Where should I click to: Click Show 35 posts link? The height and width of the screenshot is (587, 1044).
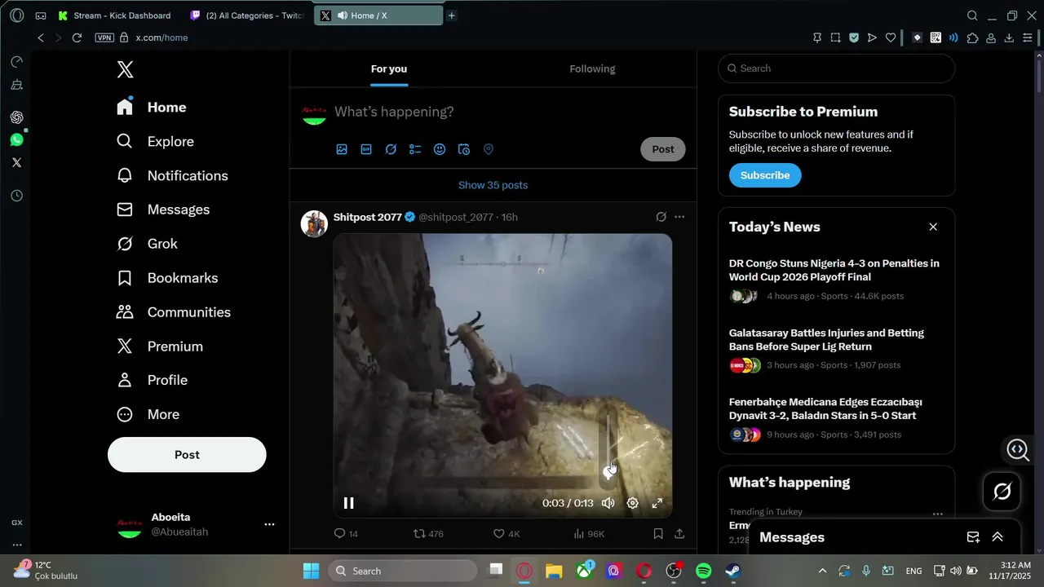point(493,185)
